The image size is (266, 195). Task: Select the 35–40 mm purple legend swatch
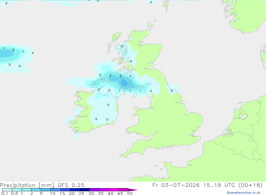point(104,190)
